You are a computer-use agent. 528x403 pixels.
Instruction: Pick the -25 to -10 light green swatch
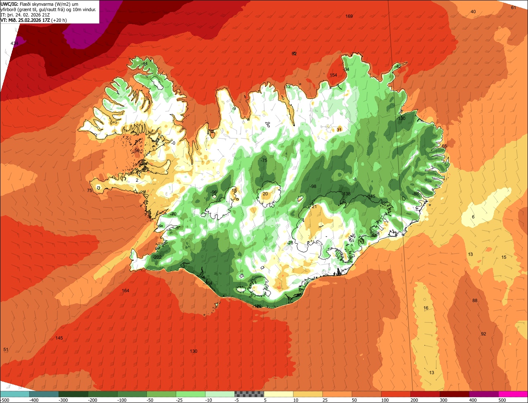point(191,394)
